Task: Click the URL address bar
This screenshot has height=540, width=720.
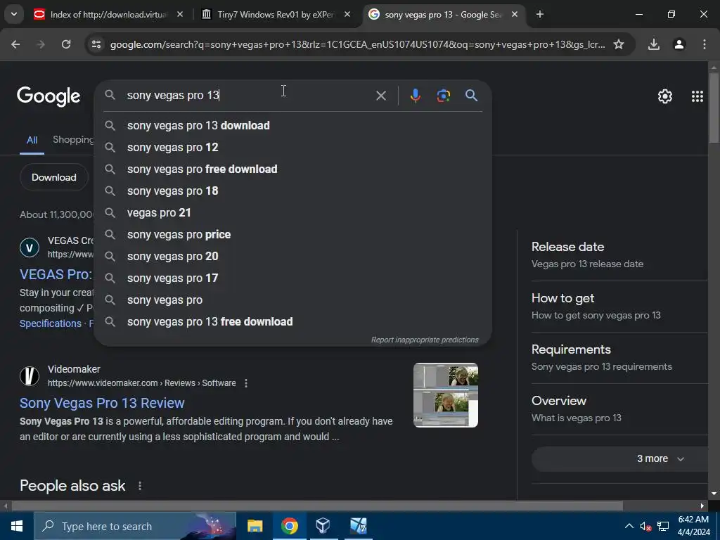Action: pyautogui.click(x=357, y=44)
